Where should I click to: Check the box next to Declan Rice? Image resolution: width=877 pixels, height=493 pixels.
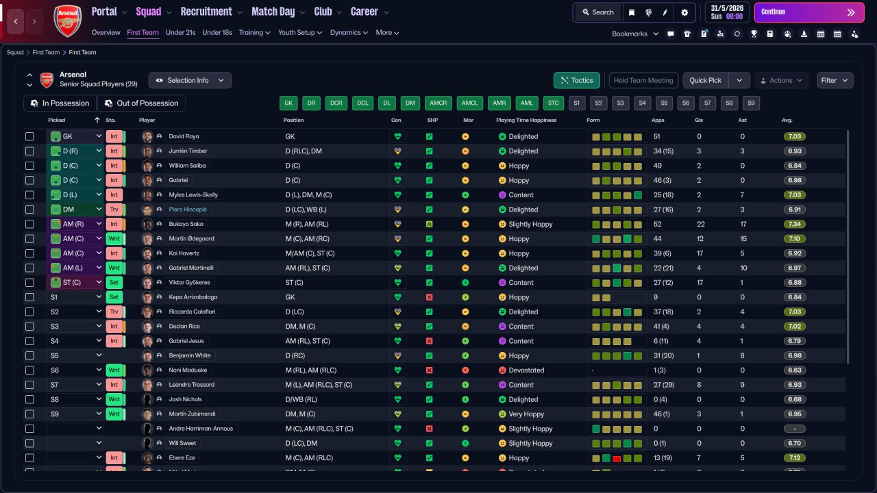(29, 326)
